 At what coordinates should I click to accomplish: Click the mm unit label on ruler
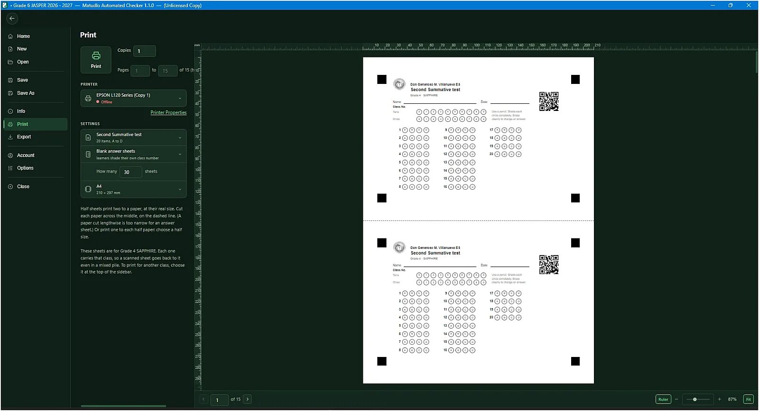point(197,46)
